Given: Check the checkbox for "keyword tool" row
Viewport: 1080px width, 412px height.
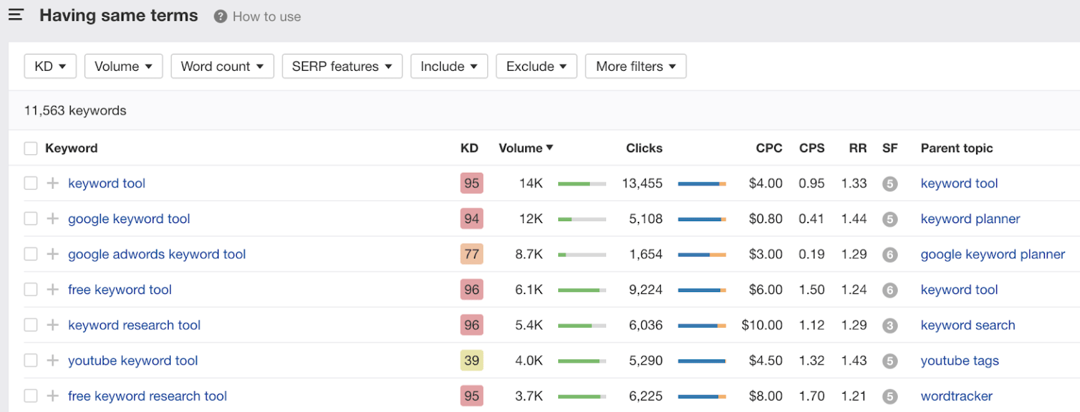Looking at the screenshot, I should click(30, 182).
